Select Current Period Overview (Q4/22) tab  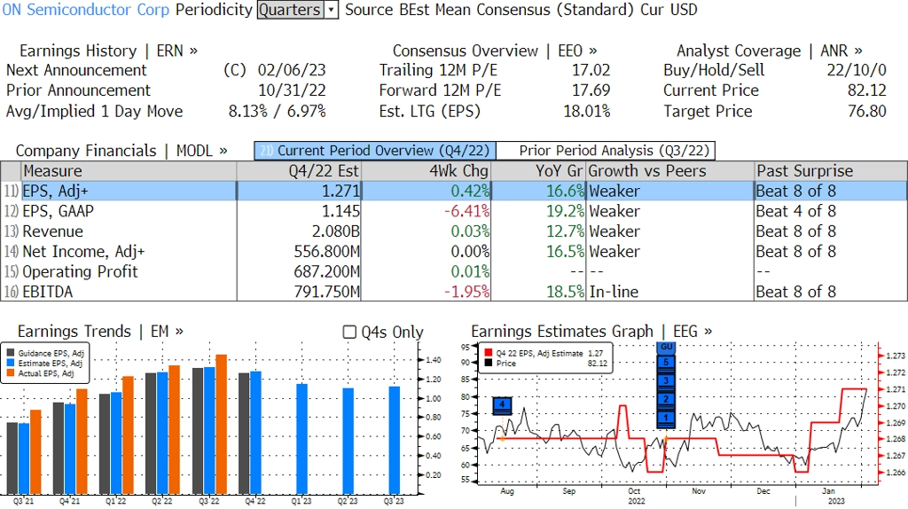point(375,151)
